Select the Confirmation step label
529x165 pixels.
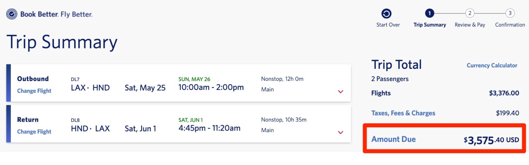(x=510, y=25)
